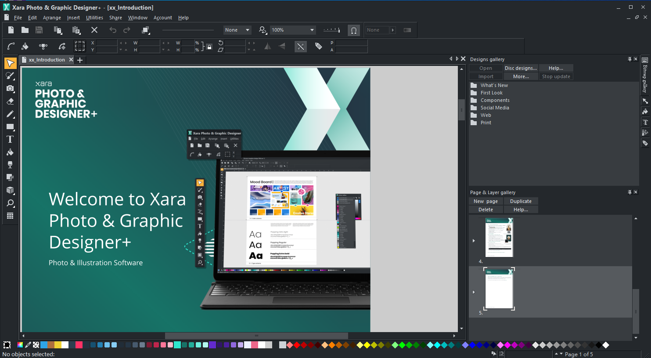Select the Selector tool arrow
This screenshot has height=358, width=651.
[x=10, y=63]
